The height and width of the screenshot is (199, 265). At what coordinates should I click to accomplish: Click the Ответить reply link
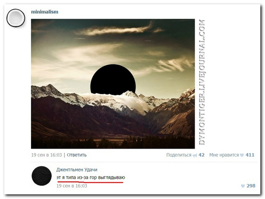[77, 155]
